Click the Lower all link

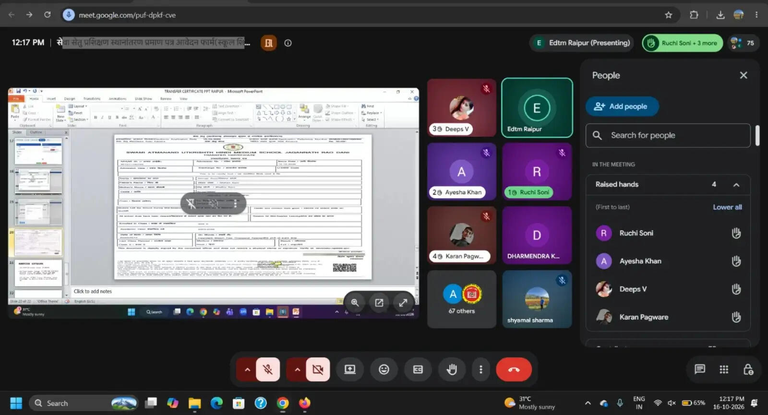tap(727, 207)
